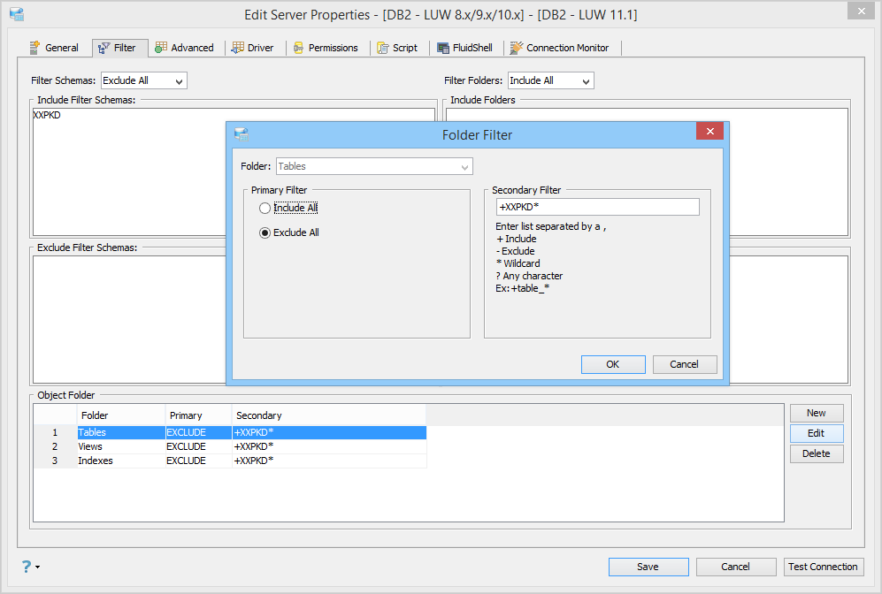The width and height of the screenshot is (882, 594).
Task: Click the Secondary column header
Action: [x=329, y=415]
